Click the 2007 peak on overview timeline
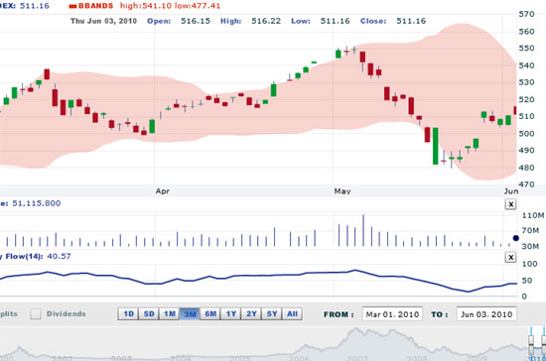 [x=355, y=330]
